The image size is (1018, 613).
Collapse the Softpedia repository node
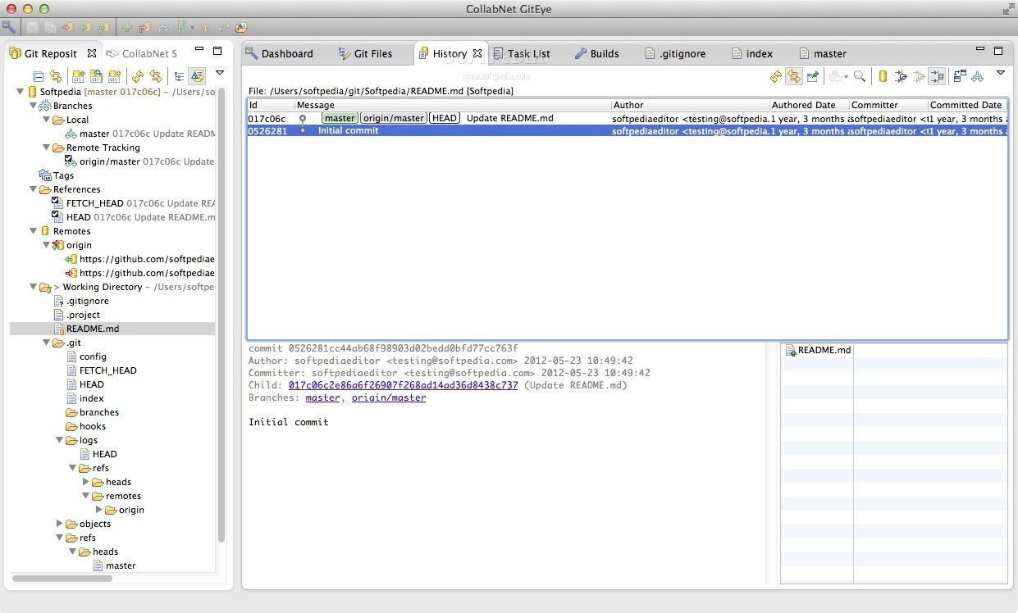[x=21, y=92]
